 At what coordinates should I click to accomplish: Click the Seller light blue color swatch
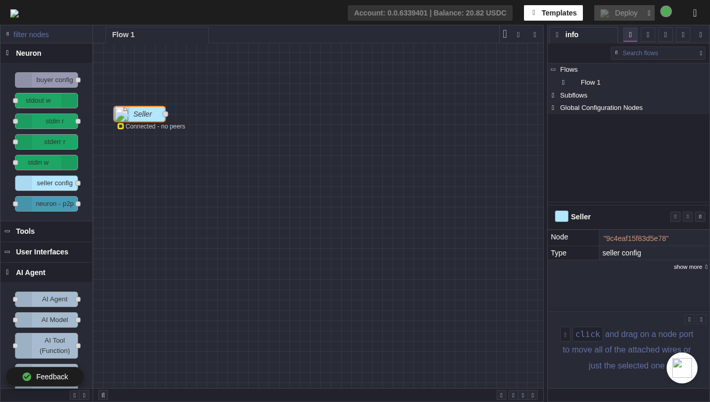pyautogui.click(x=561, y=217)
